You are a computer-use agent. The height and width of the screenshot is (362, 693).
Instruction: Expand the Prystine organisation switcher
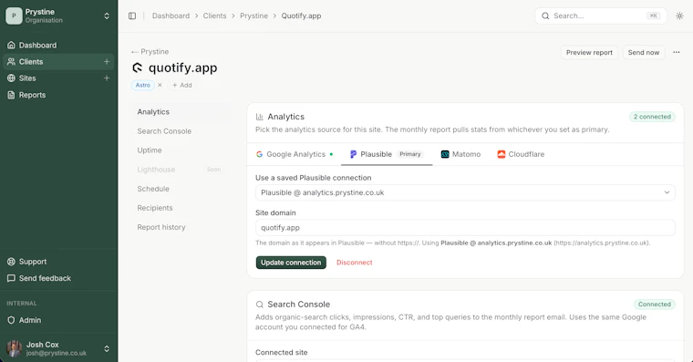pyautogui.click(x=107, y=16)
